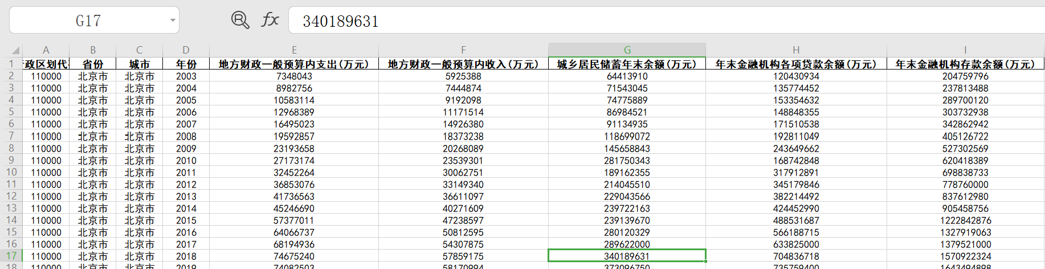Click cell value 243649662

pyautogui.click(x=796, y=149)
